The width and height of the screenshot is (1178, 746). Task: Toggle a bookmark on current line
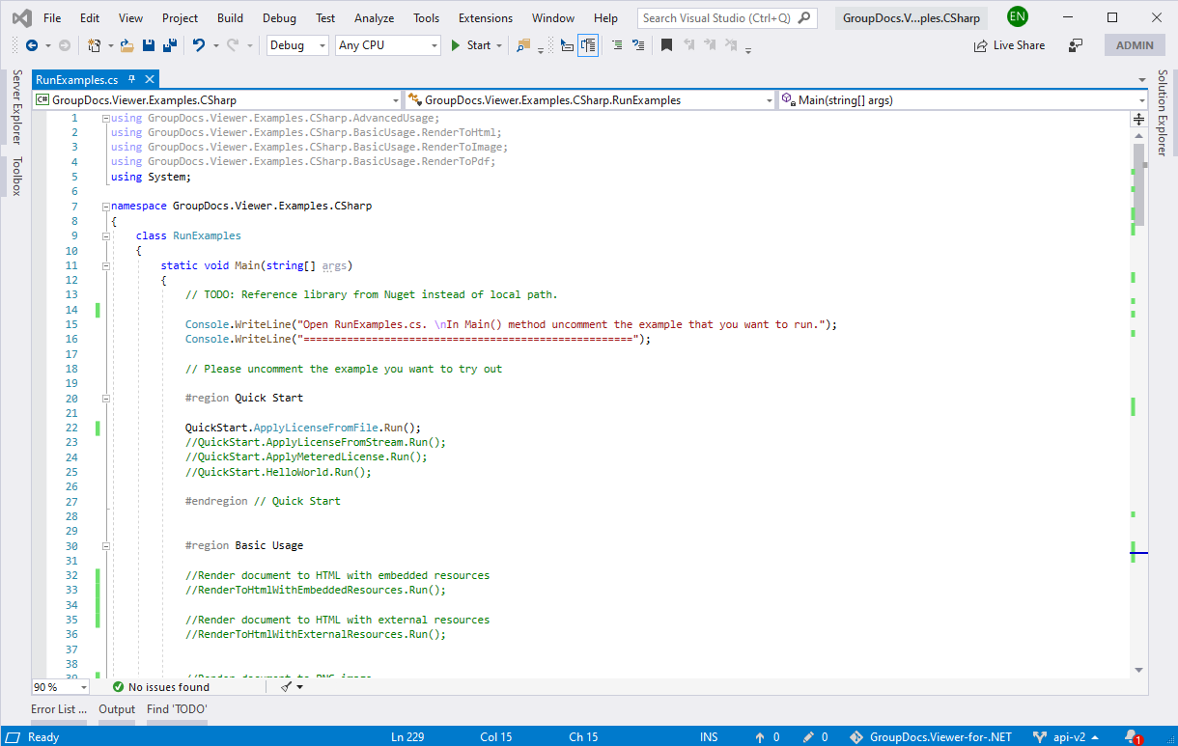(x=666, y=45)
